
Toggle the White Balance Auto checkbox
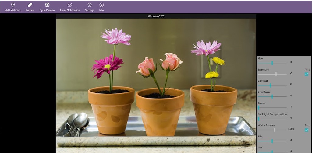pyautogui.click(x=307, y=130)
